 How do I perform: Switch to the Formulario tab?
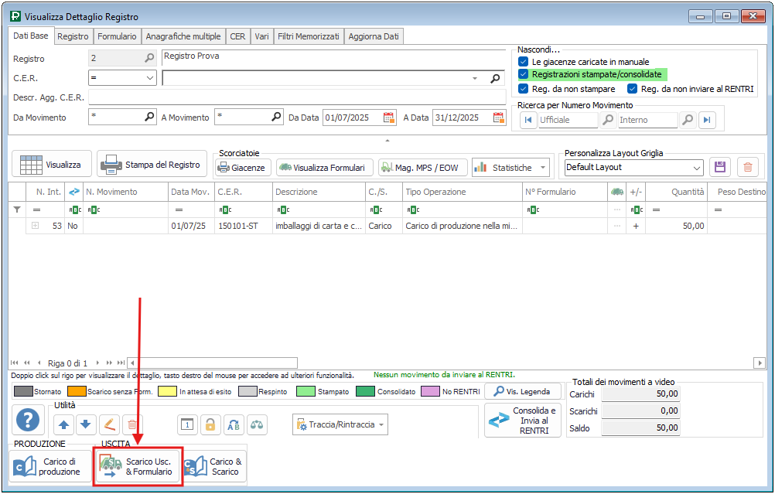[x=118, y=36]
